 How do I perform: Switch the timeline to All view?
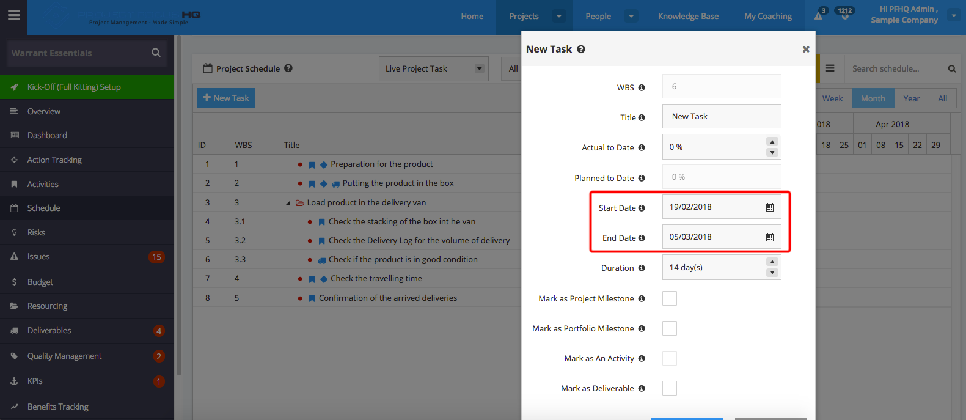coord(943,98)
